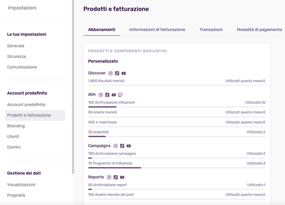The width and height of the screenshot is (285, 205).
Task: Click the Twitch icon in IRM row
Action: click(121, 94)
